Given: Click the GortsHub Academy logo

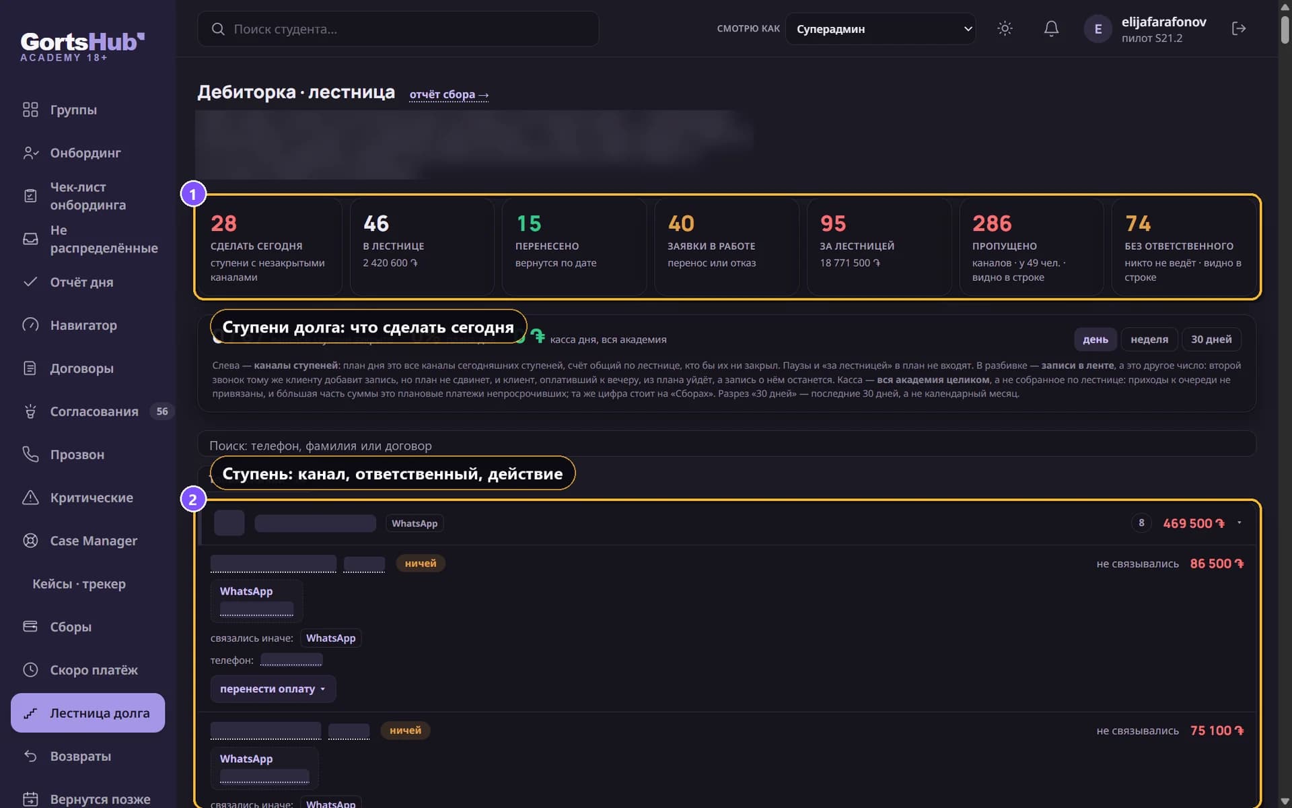Looking at the screenshot, I should pos(82,46).
